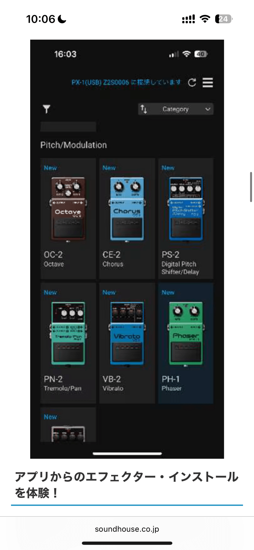Select the green PH-1 Phaser pedal
Viewport: 254px width, 550px height.
click(x=186, y=334)
